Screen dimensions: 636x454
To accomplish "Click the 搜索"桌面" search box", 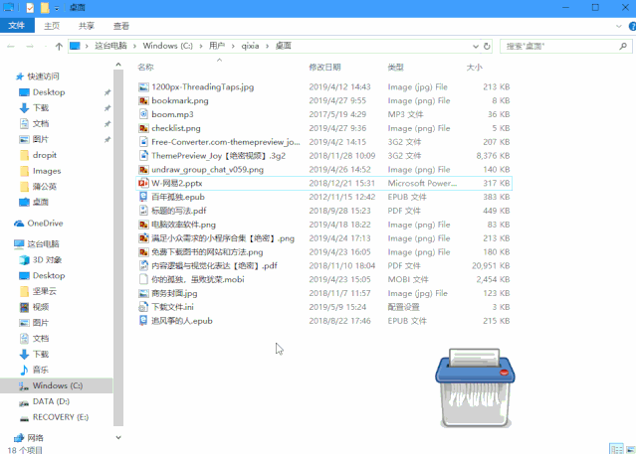I will [557, 46].
